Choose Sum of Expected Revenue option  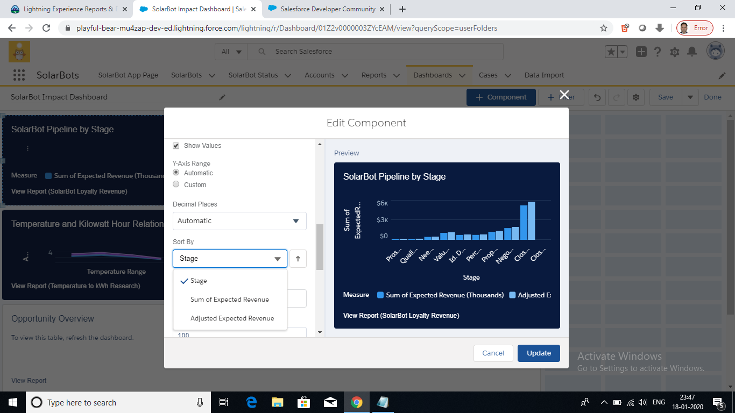[230, 300]
